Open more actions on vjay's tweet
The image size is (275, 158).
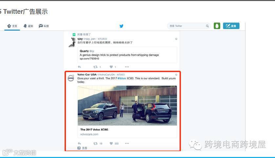pyautogui.click(x=127, y=67)
